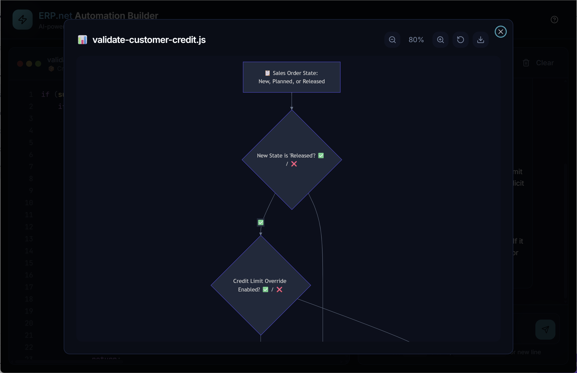Click the Clear button with trash icon
The image size is (577, 373).
coord(538,63)
